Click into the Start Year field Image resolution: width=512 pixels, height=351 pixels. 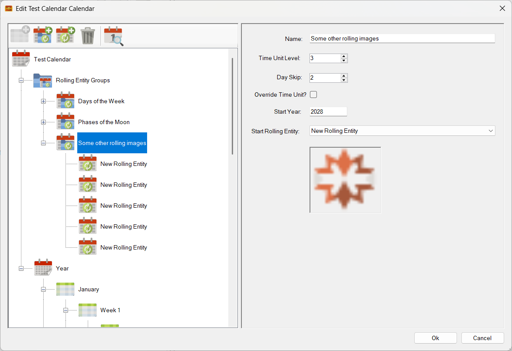(x=328, y=111)
